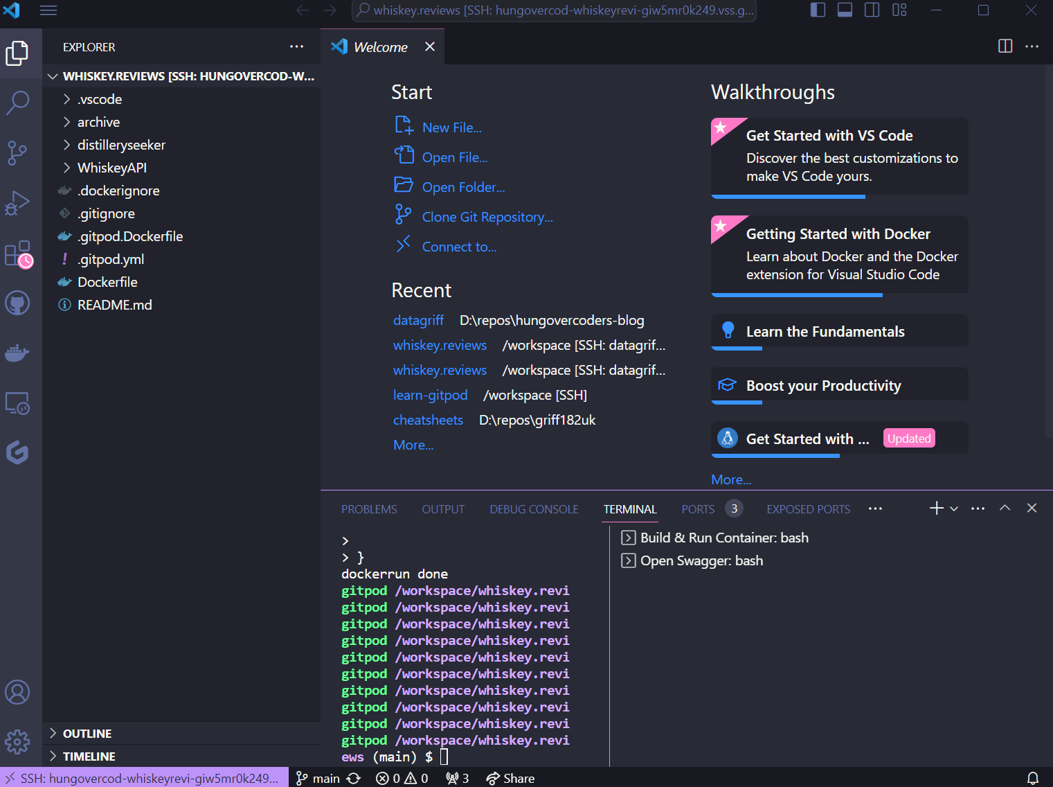This screenshot has height=787, width=1053.
Task: Split the editor to the right
Action: pos(1005,46)
